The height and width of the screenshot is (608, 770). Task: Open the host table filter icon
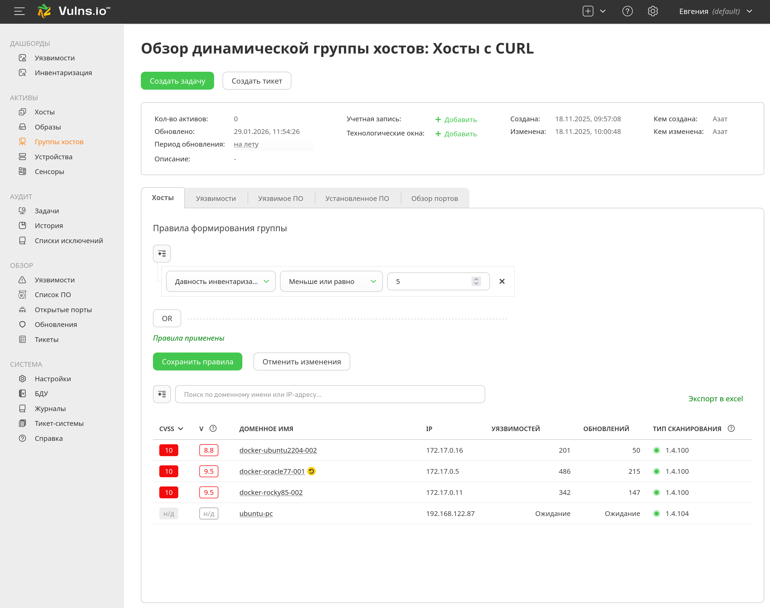click(162, 394)
